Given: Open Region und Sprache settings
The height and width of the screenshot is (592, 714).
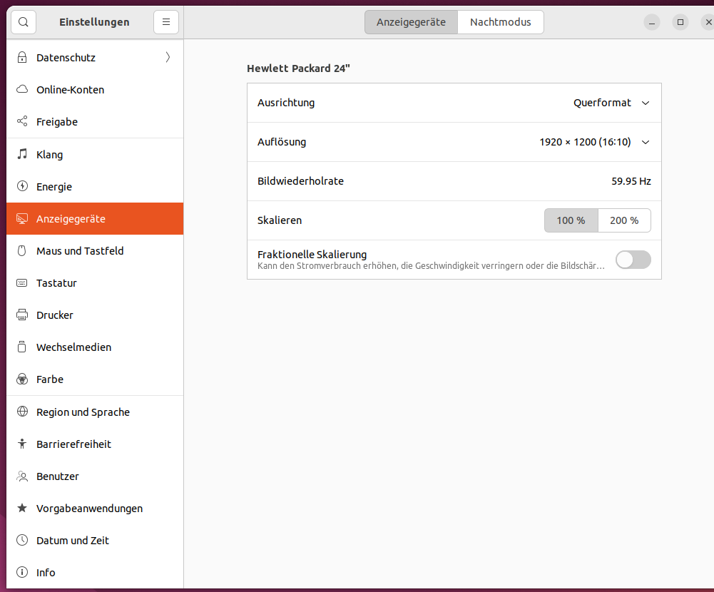Looking at the screenshot, I should [95, 412].
